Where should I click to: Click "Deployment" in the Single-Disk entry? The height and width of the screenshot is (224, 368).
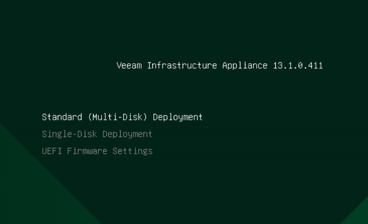click(x=128, y=134)
